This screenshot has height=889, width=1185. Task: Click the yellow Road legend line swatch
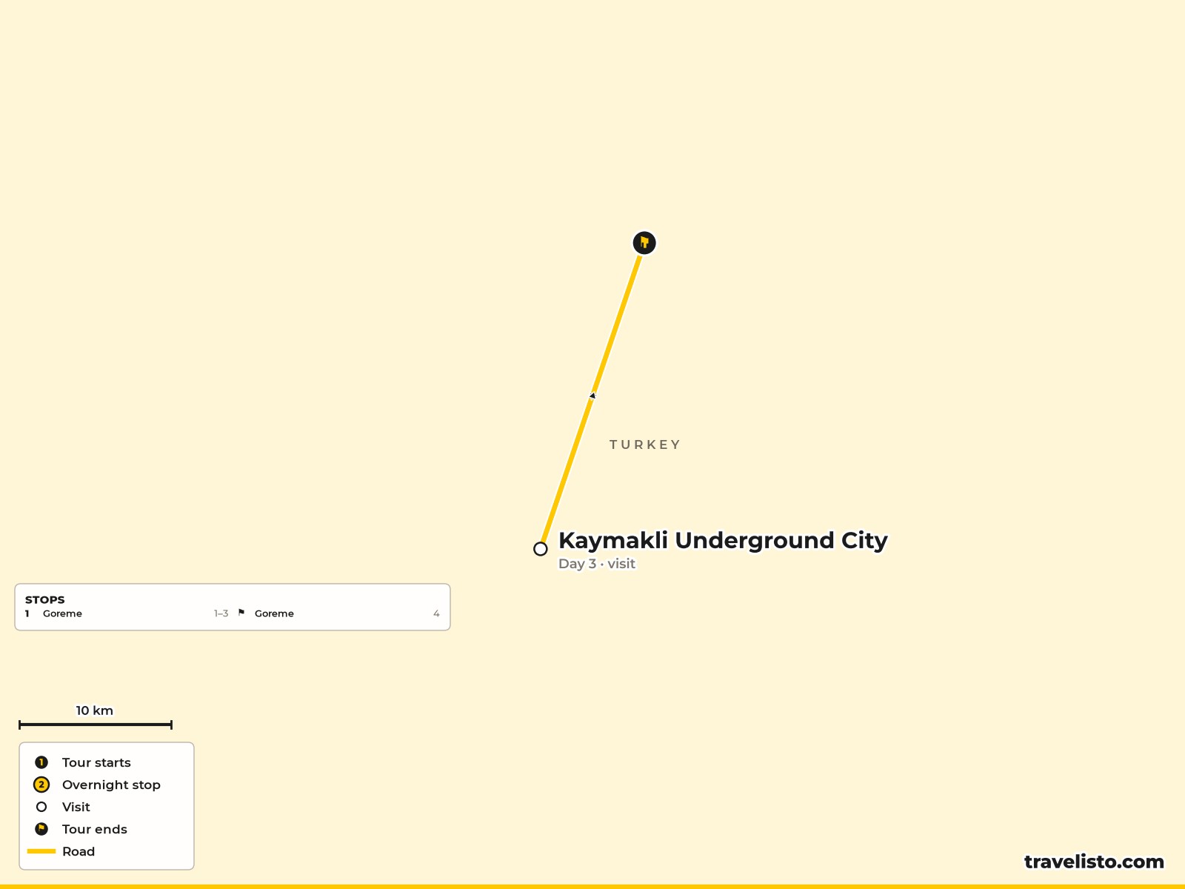coord(41,851)
